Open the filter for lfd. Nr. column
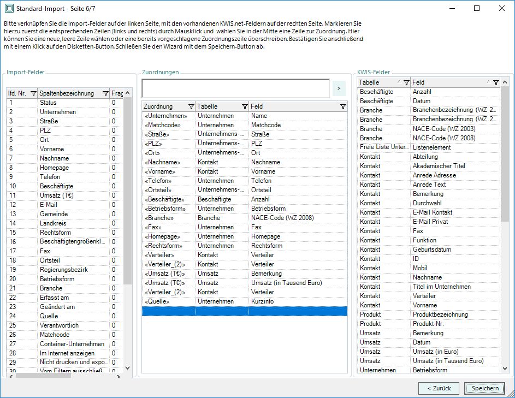 [33, 93]
